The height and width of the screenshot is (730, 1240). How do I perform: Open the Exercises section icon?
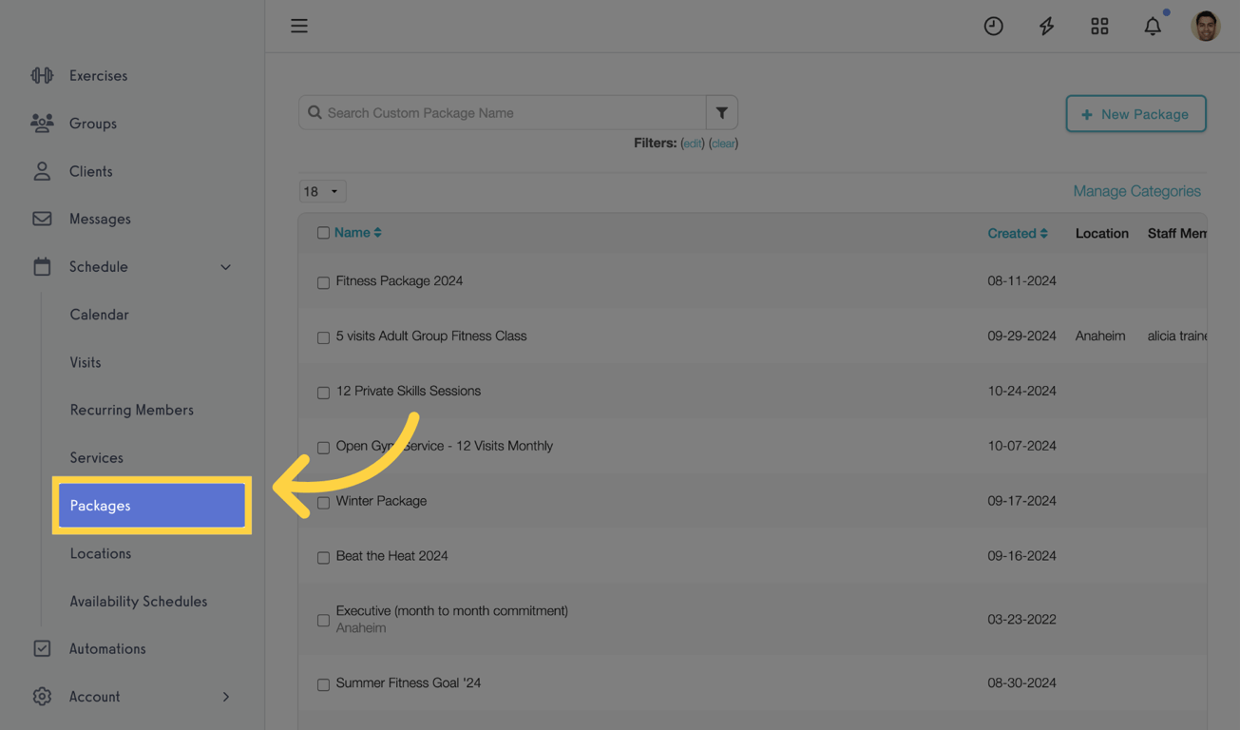(x=42, y=75)
